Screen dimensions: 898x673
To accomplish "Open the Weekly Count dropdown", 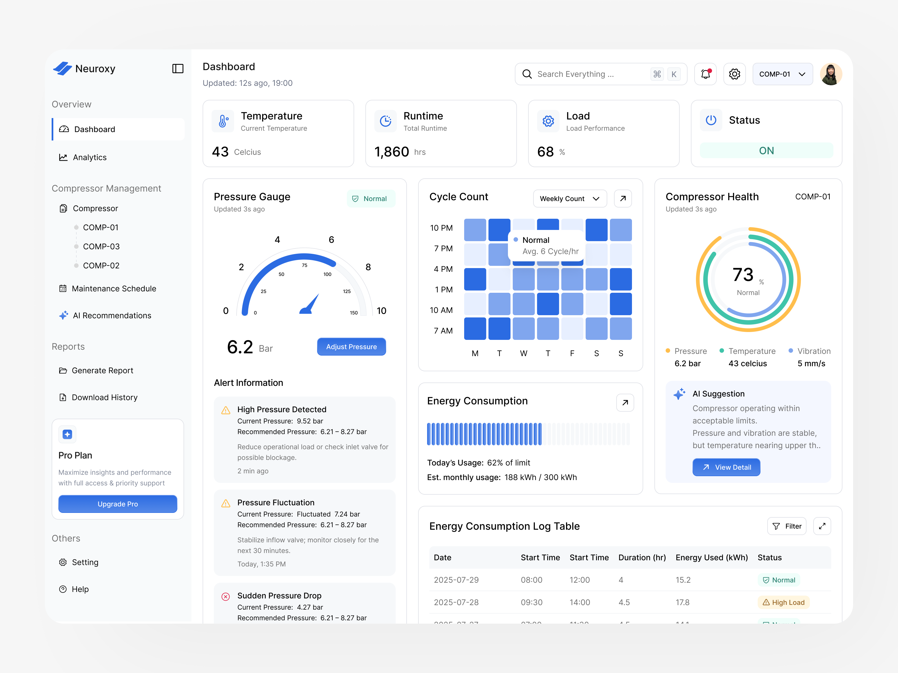I will coord(570,198).
